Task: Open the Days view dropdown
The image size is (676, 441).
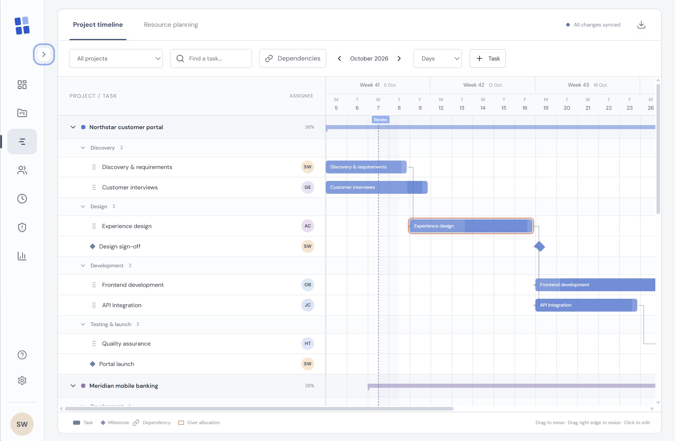Action: coord(438,58)
